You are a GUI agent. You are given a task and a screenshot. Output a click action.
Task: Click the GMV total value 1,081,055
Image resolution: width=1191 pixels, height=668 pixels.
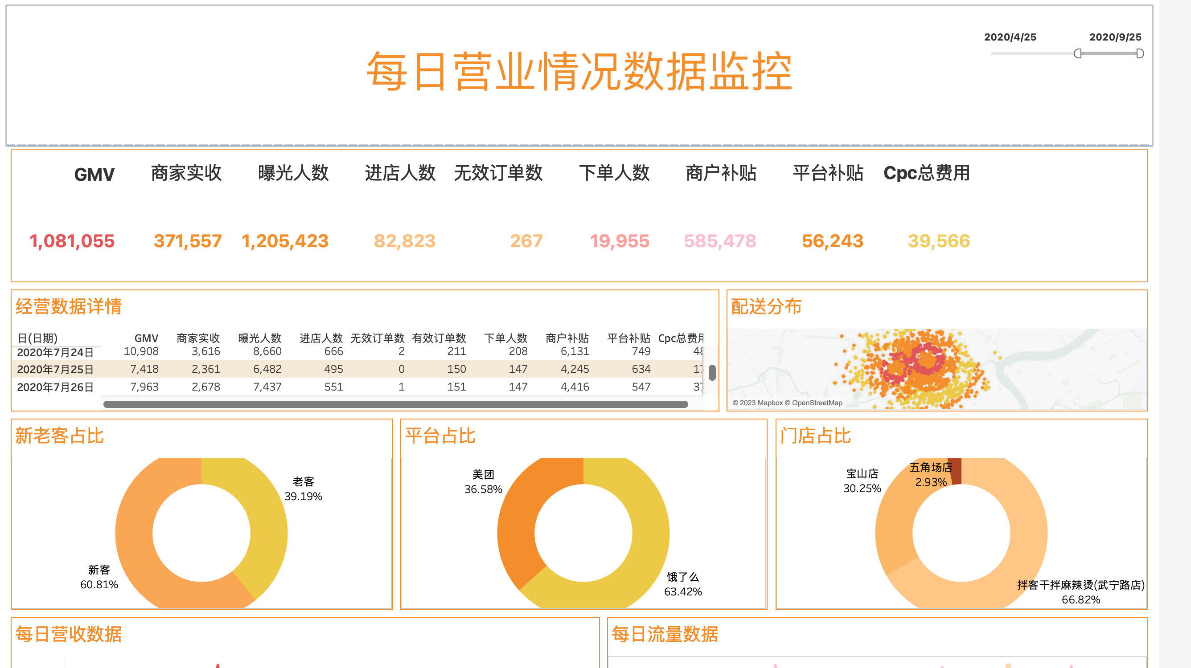pos(72,240)
